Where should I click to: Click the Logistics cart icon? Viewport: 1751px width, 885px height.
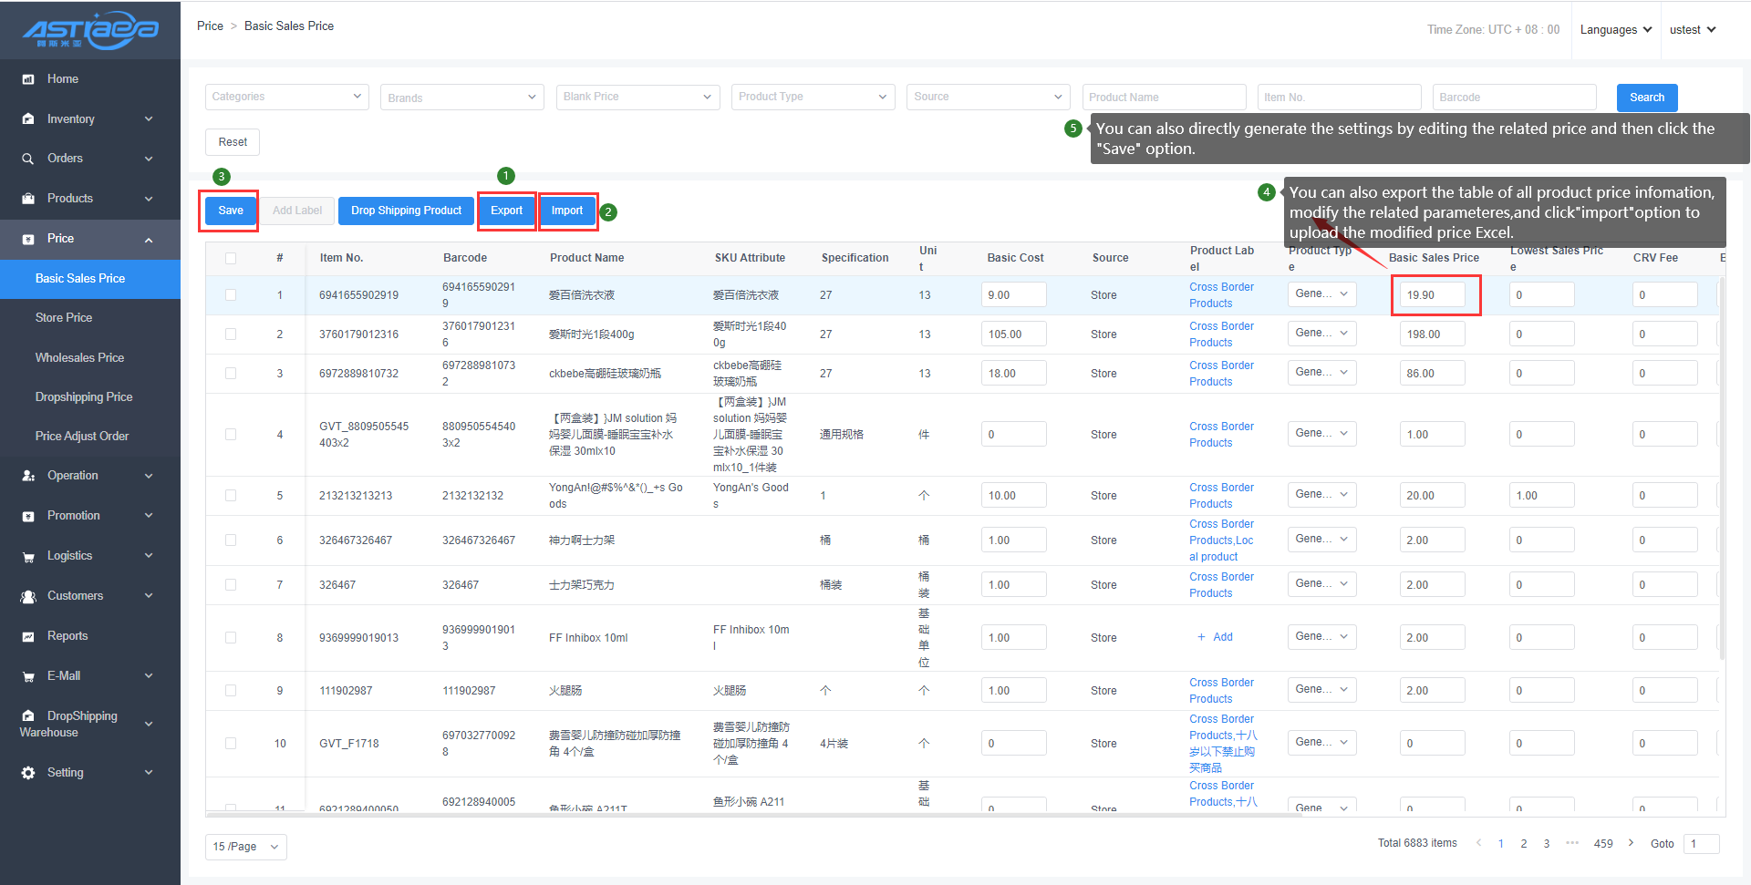coord(28,557)
